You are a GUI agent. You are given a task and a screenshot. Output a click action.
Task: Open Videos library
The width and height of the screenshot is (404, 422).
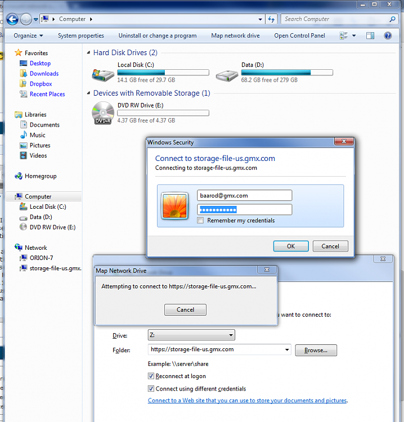click(x=38, y=155)
